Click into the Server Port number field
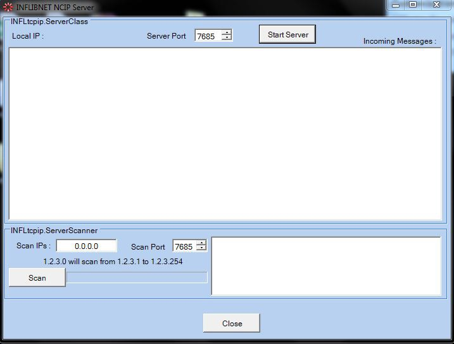The image size is (454, 344). pos(207,36)
